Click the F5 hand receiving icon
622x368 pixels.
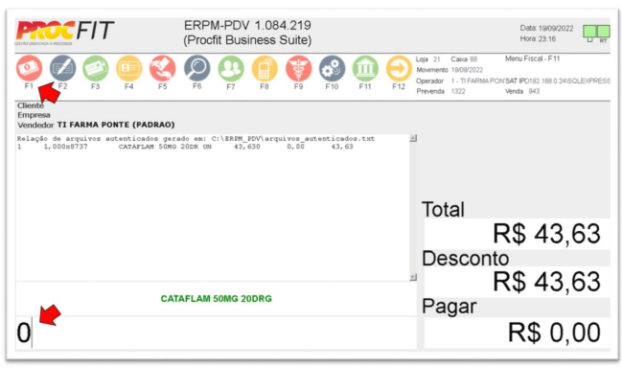tap(163, 68)
